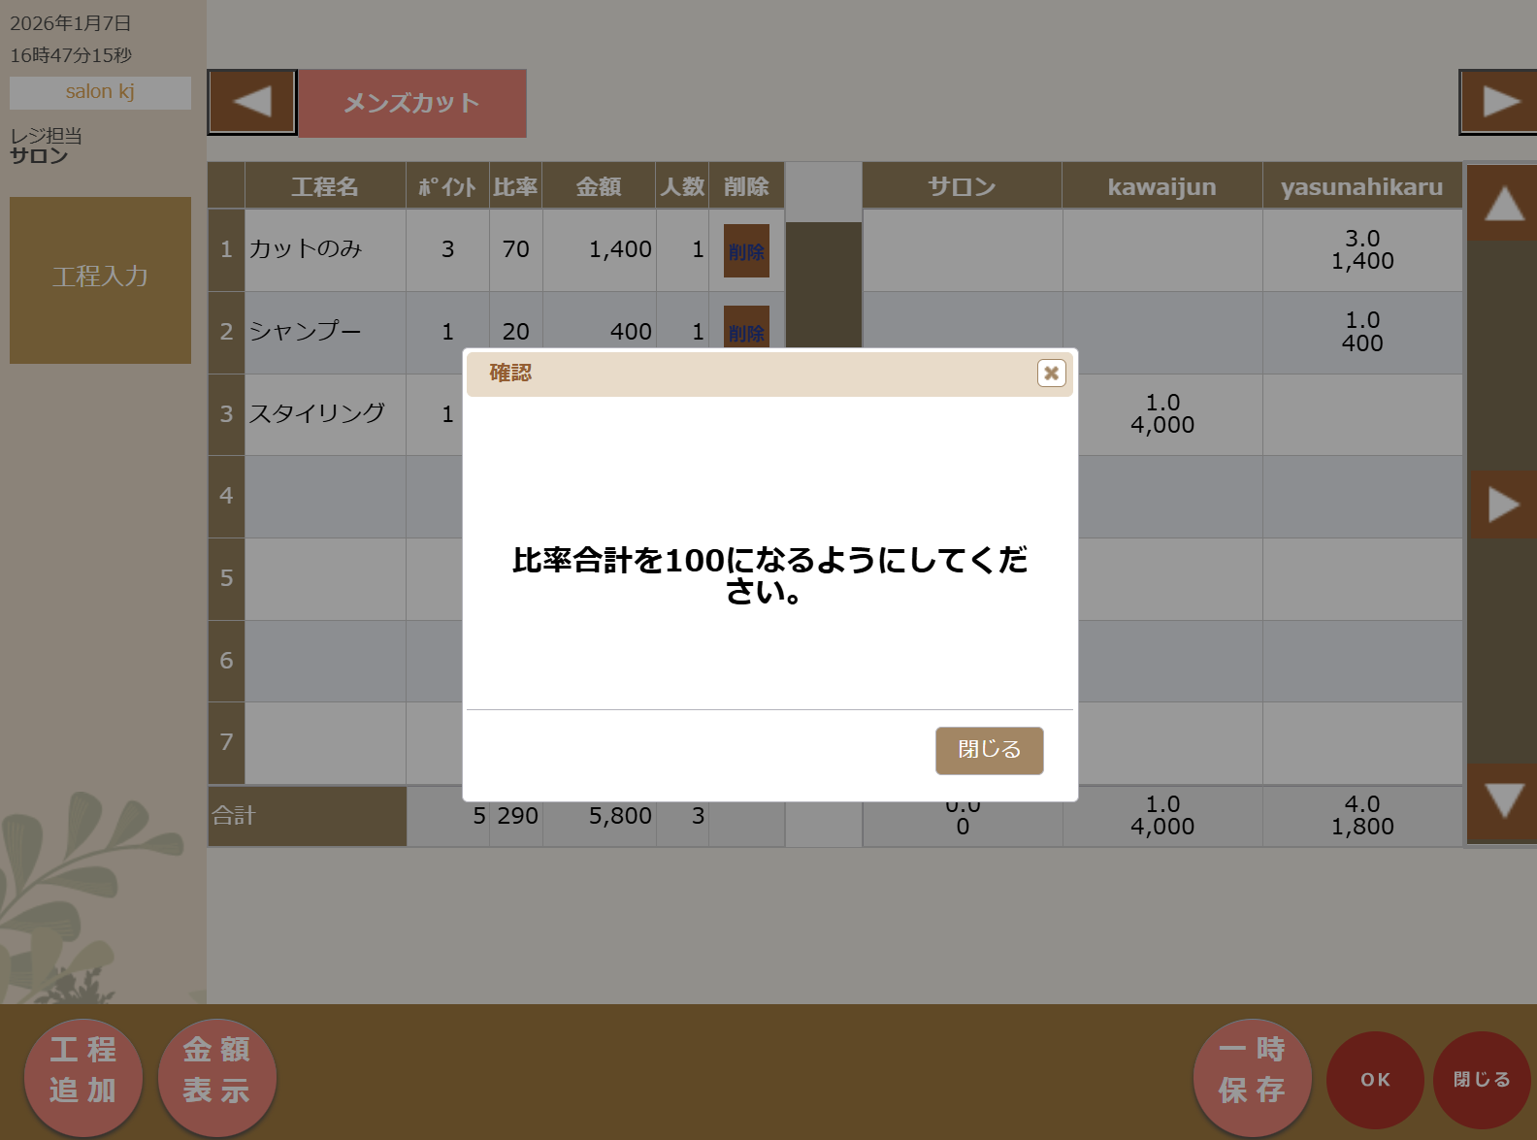Click the left arrow beside メンズカット
The height and width of the screenshot is (1140, 1537).
point(252,102)
